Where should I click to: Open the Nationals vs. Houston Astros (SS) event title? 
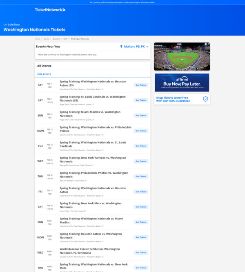[93, 84]
